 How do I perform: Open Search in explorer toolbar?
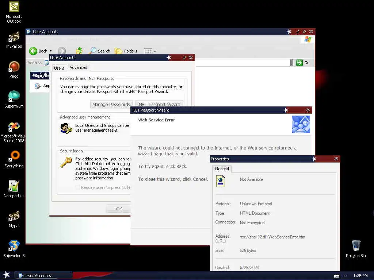pyautogui.click(x=100, y=51)
